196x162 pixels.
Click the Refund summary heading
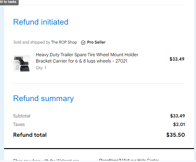44,99
